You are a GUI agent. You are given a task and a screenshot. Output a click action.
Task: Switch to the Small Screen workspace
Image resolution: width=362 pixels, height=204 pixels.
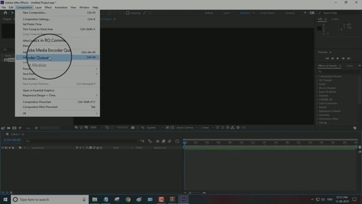pos(268,13)
